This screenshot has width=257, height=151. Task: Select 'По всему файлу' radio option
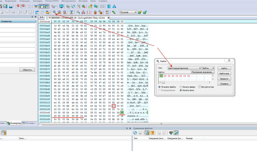[x=160, y=87]
